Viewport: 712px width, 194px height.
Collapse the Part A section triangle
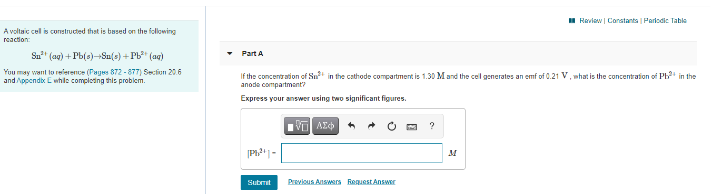coord(230,53)
